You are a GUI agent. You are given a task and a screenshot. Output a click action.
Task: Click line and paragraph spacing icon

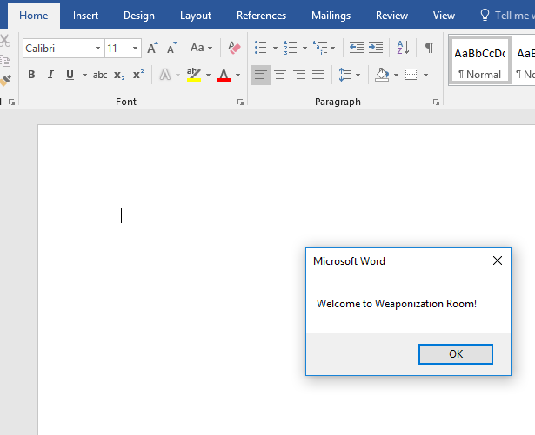[345, 75]
